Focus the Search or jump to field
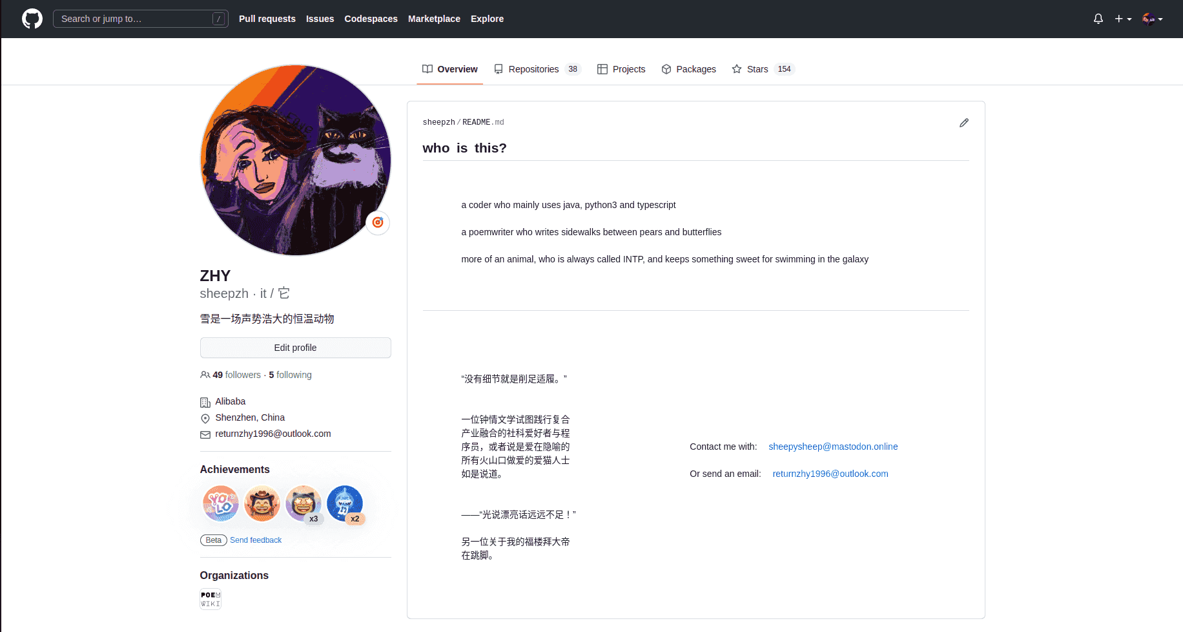 (141, 19)
